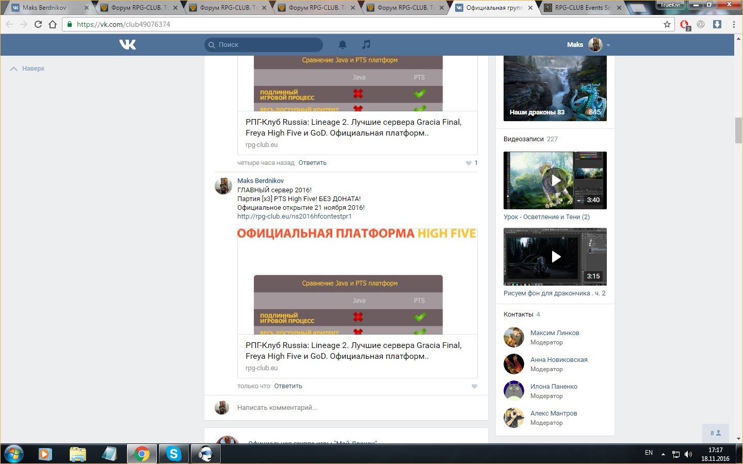Open the rpg-club.eu ns2016hfcontestpr1 link
This screenshot has width=743, height=464.
click(295, 217)
